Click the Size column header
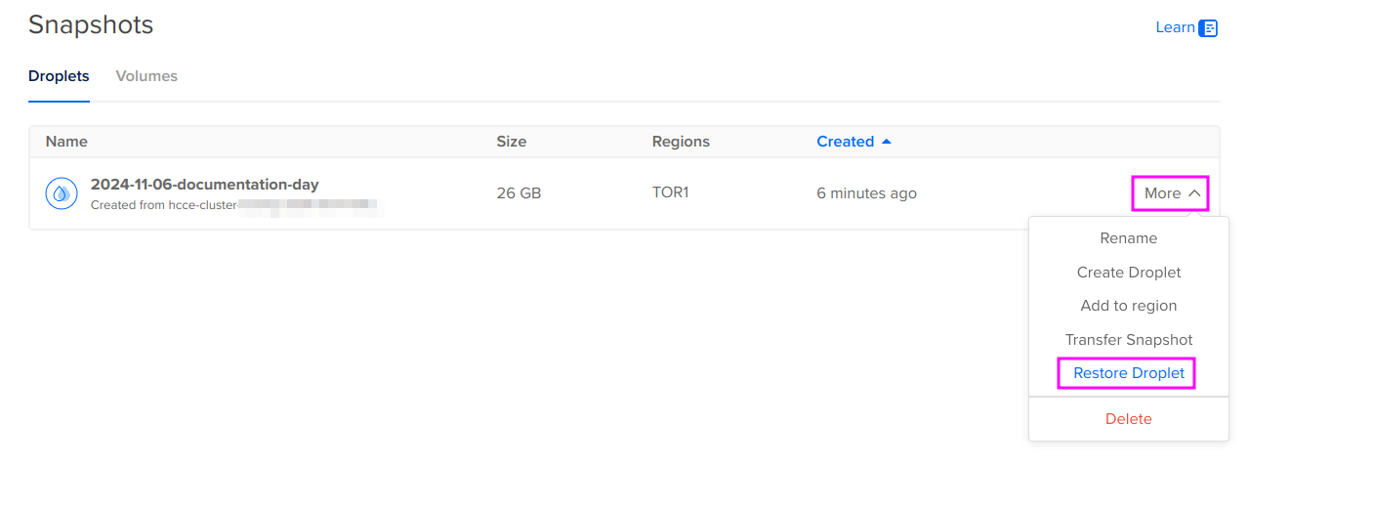 511,142
